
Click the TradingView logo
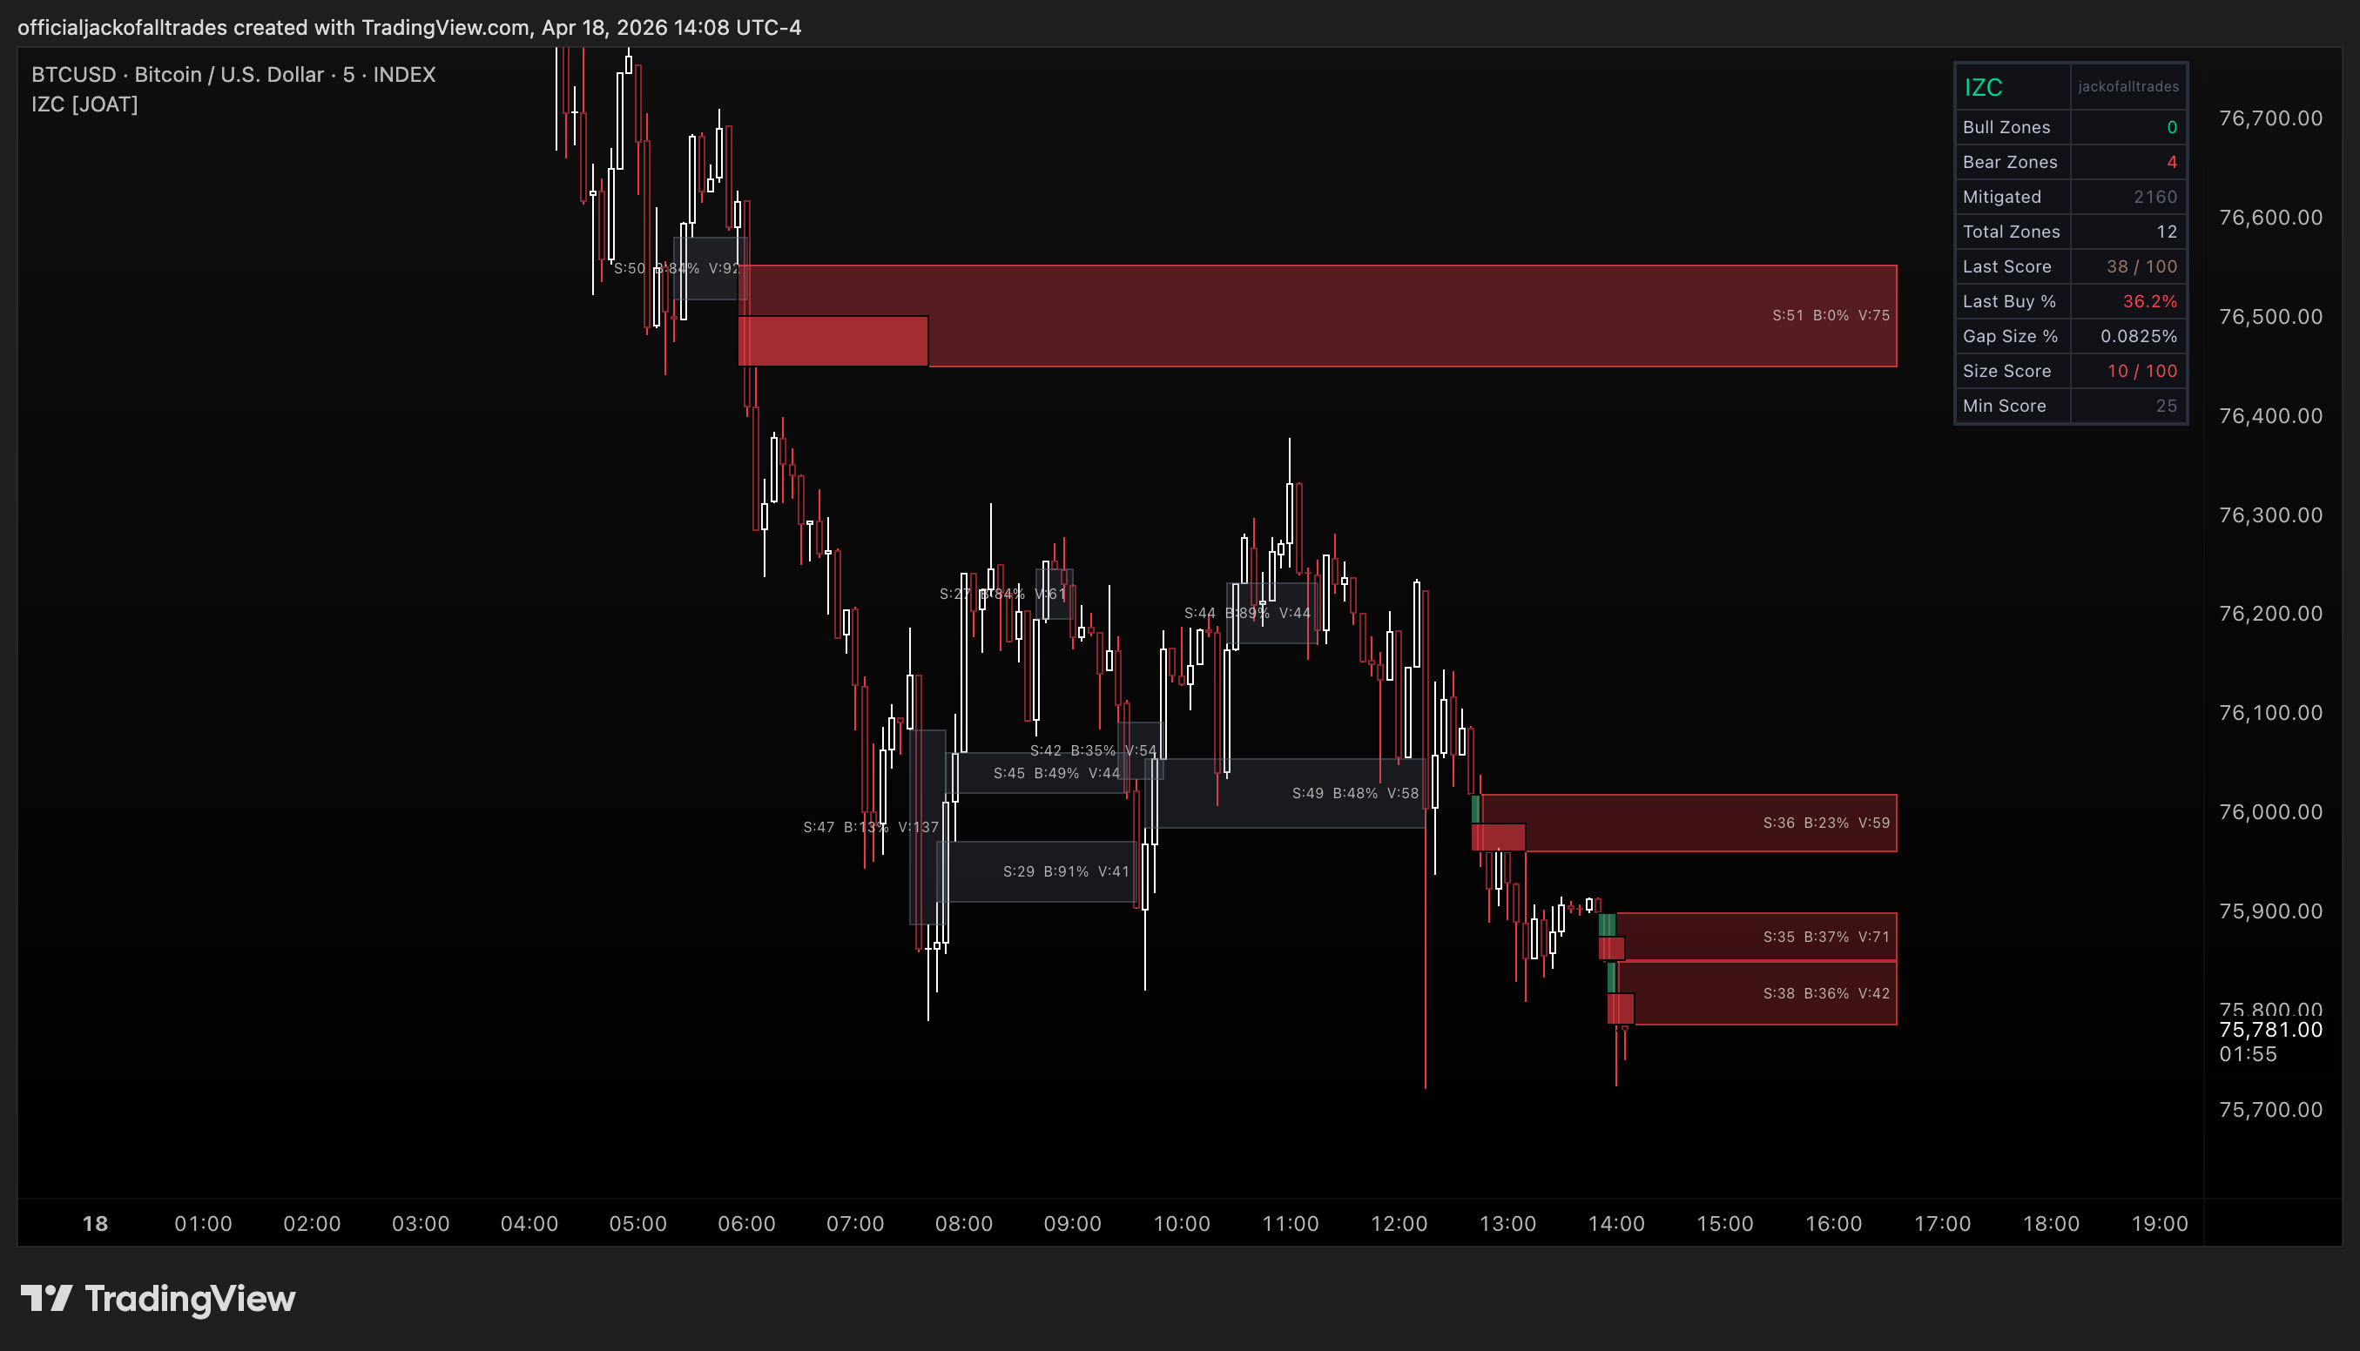(158, 1298)
